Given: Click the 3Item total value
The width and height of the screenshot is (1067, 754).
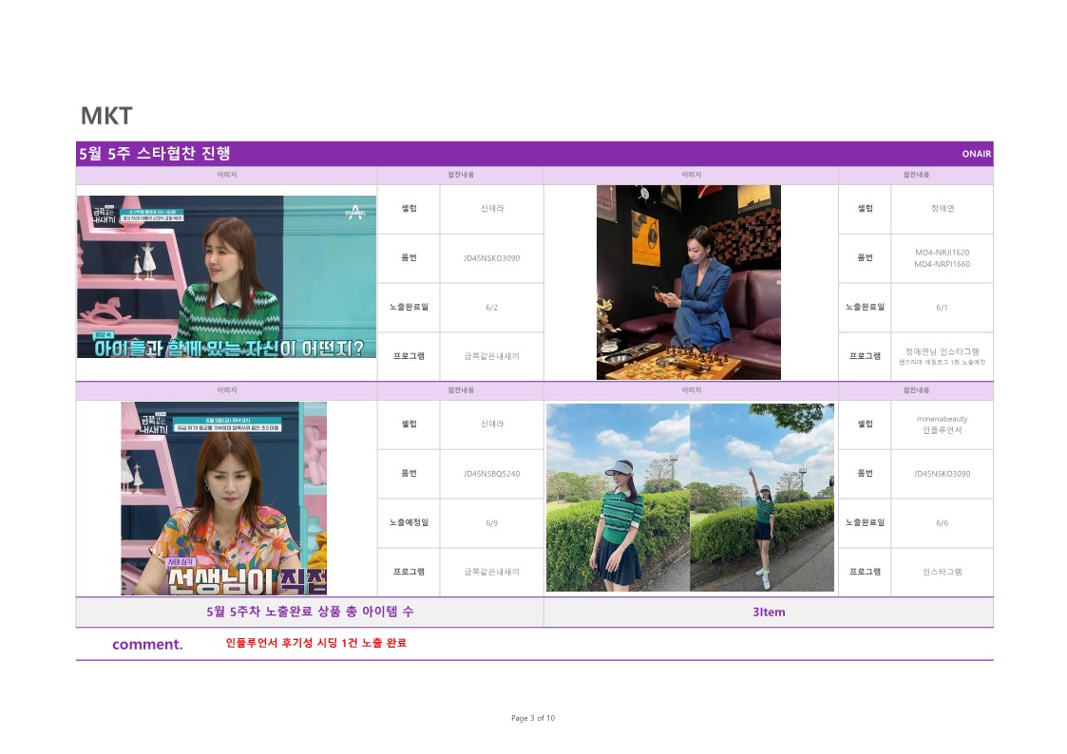Looking at the screenshot, I should [x=769, y=613].
